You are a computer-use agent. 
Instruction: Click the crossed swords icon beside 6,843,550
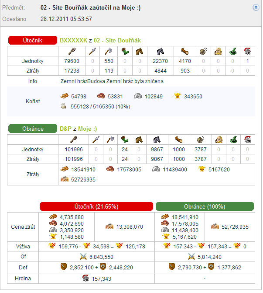click(x=83, y=257)
